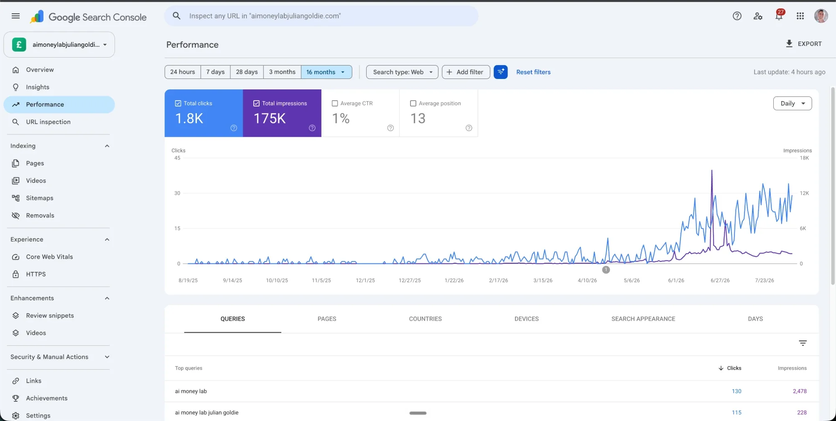Viewport: 836px width, 421px height.
Task: Click the Achievements trophy icon
Action: pyautogui.click(x=15, y=398)
